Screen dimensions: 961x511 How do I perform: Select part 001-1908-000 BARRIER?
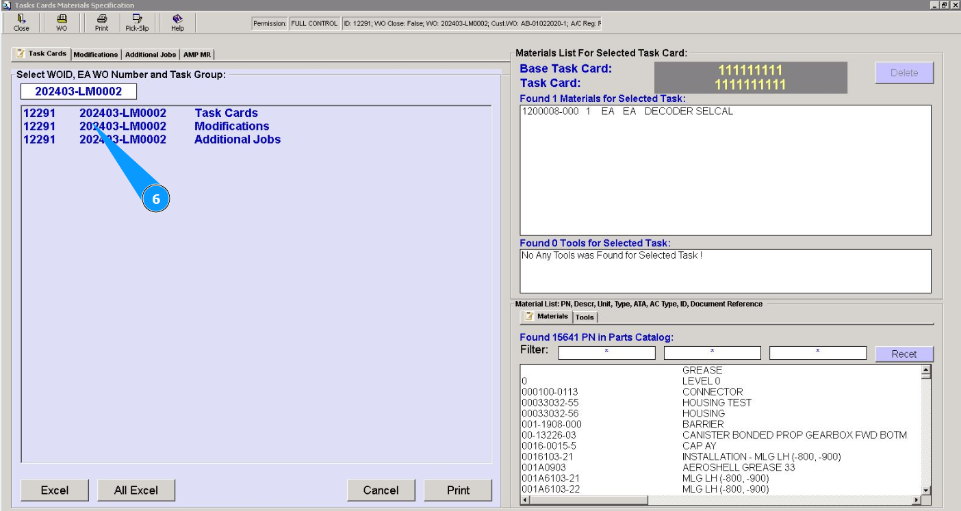tap(721, 424)
